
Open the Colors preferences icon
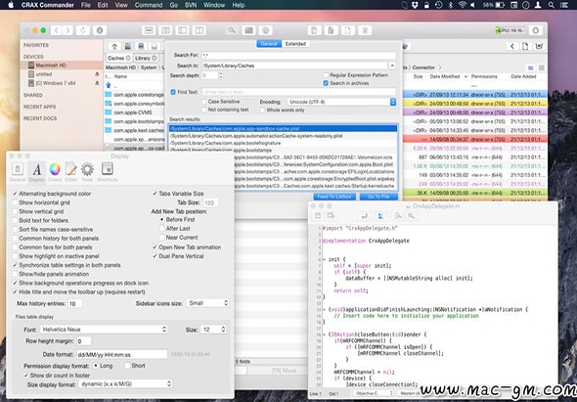click(x=55, y=170)
